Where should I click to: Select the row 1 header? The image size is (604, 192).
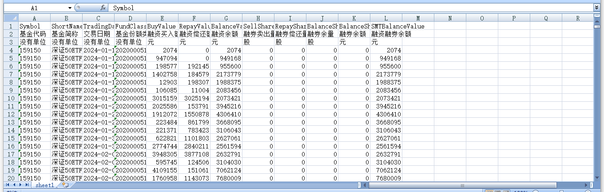(x=11, y=26)
